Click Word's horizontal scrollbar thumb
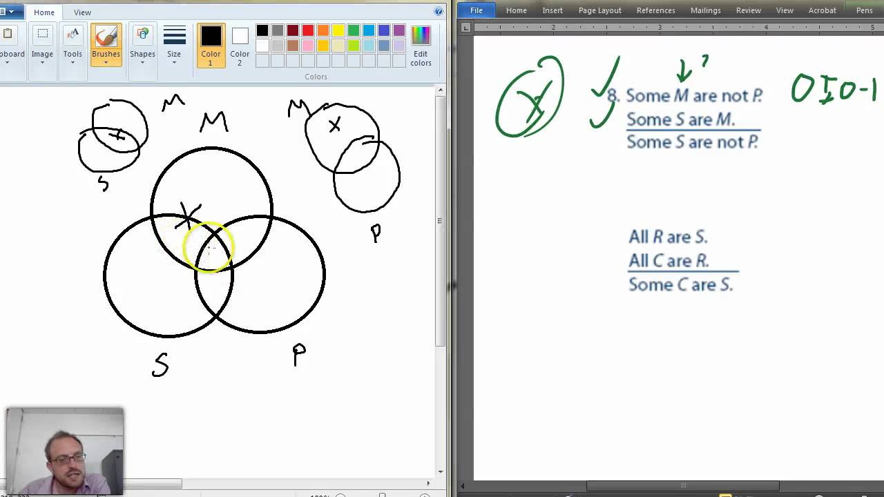The image size is (884, 497). [x=682, y=486]
